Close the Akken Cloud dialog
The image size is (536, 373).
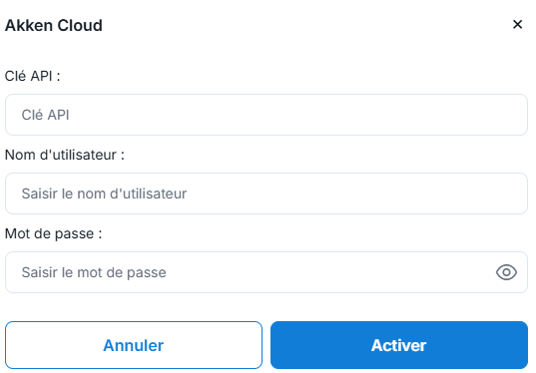(x=518, y=24)
